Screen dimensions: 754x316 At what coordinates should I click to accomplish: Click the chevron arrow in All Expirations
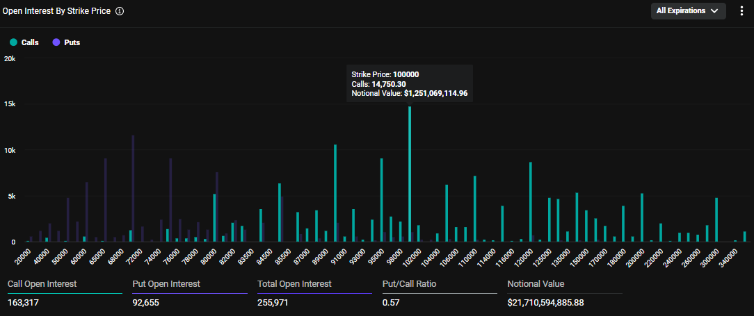click(714, 11)
